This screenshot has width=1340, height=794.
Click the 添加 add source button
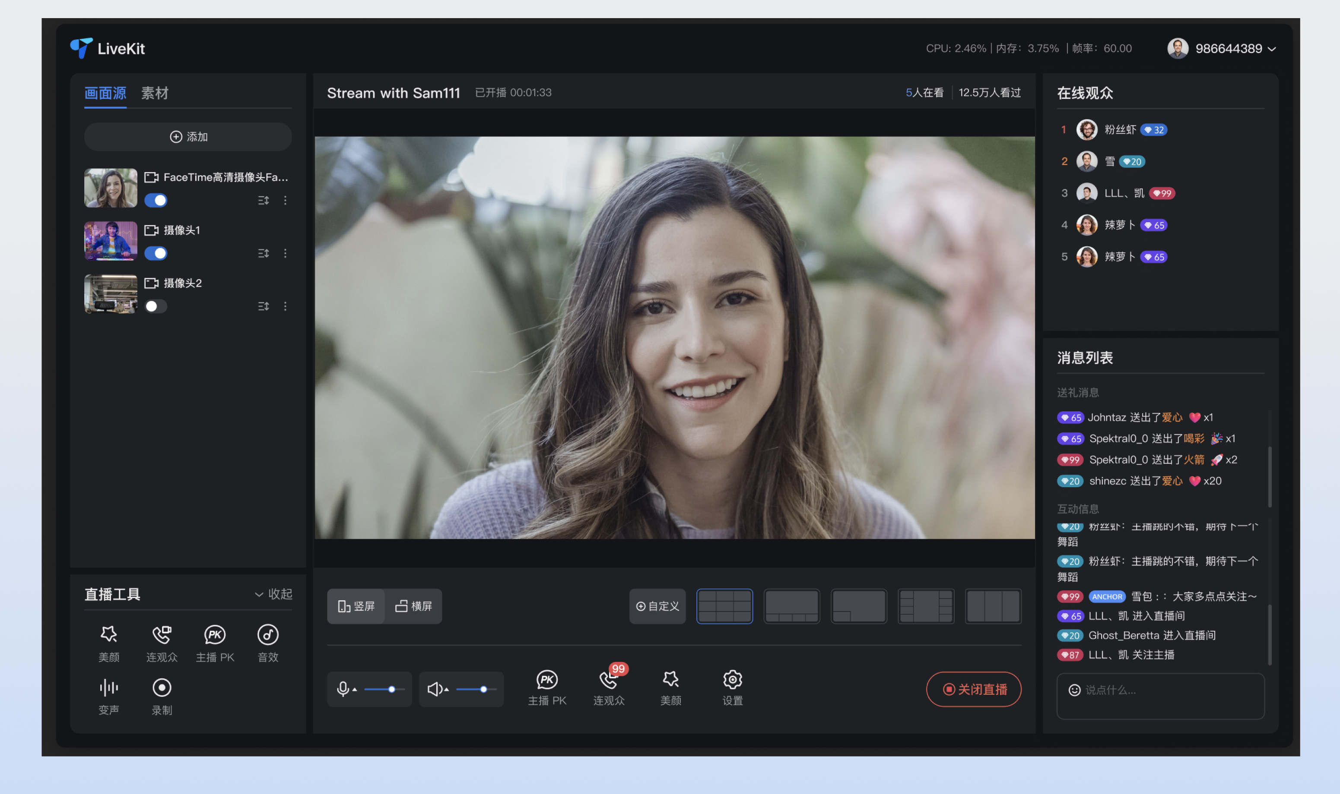188,136
